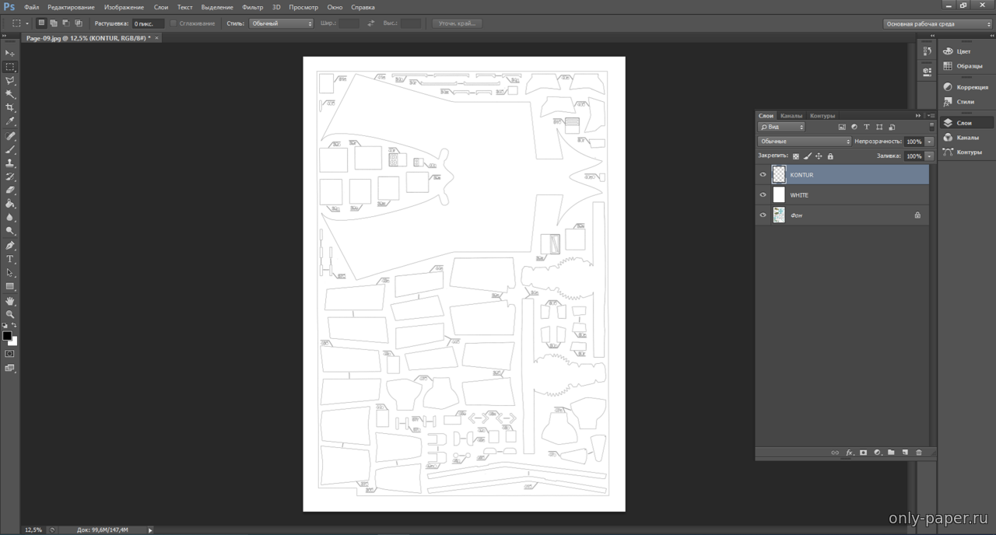Pick the Eyedropper tool
996x535 pixels.
click(x=10, y=121)
